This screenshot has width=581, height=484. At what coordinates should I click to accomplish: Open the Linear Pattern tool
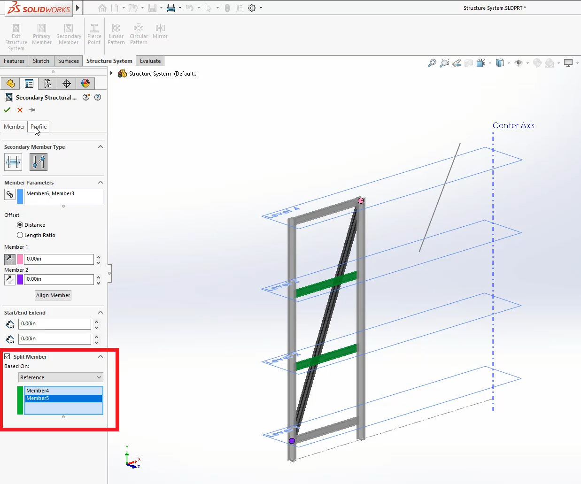pyautogui.click(x=116, y=29)
